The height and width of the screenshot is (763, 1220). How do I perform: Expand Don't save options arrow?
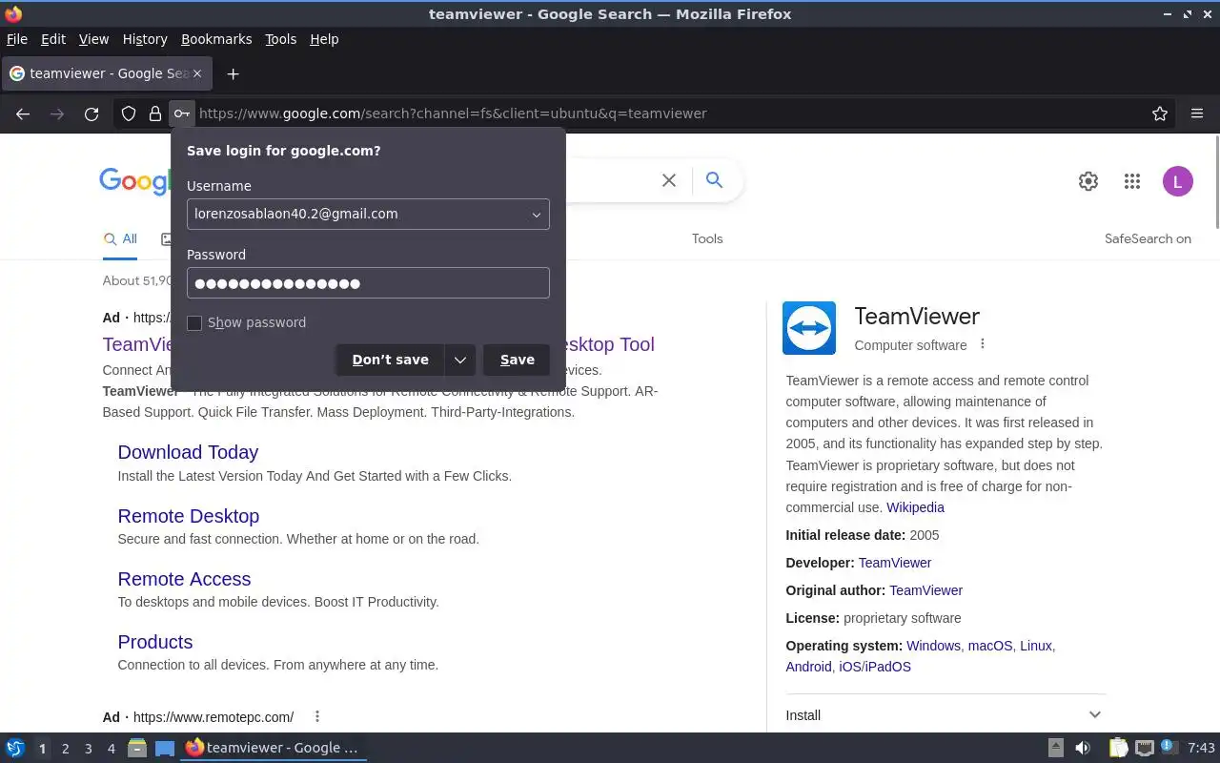(x=459, y=360)
